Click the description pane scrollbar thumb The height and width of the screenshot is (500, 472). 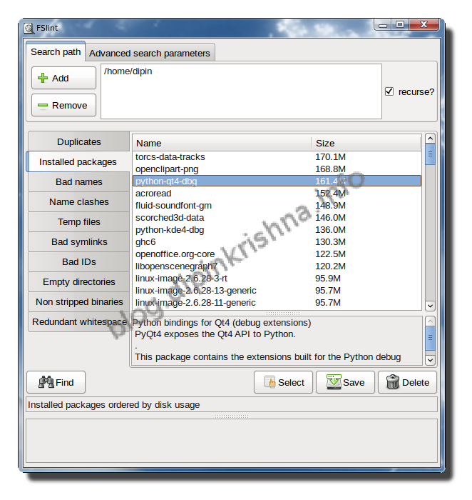(430, 338)
